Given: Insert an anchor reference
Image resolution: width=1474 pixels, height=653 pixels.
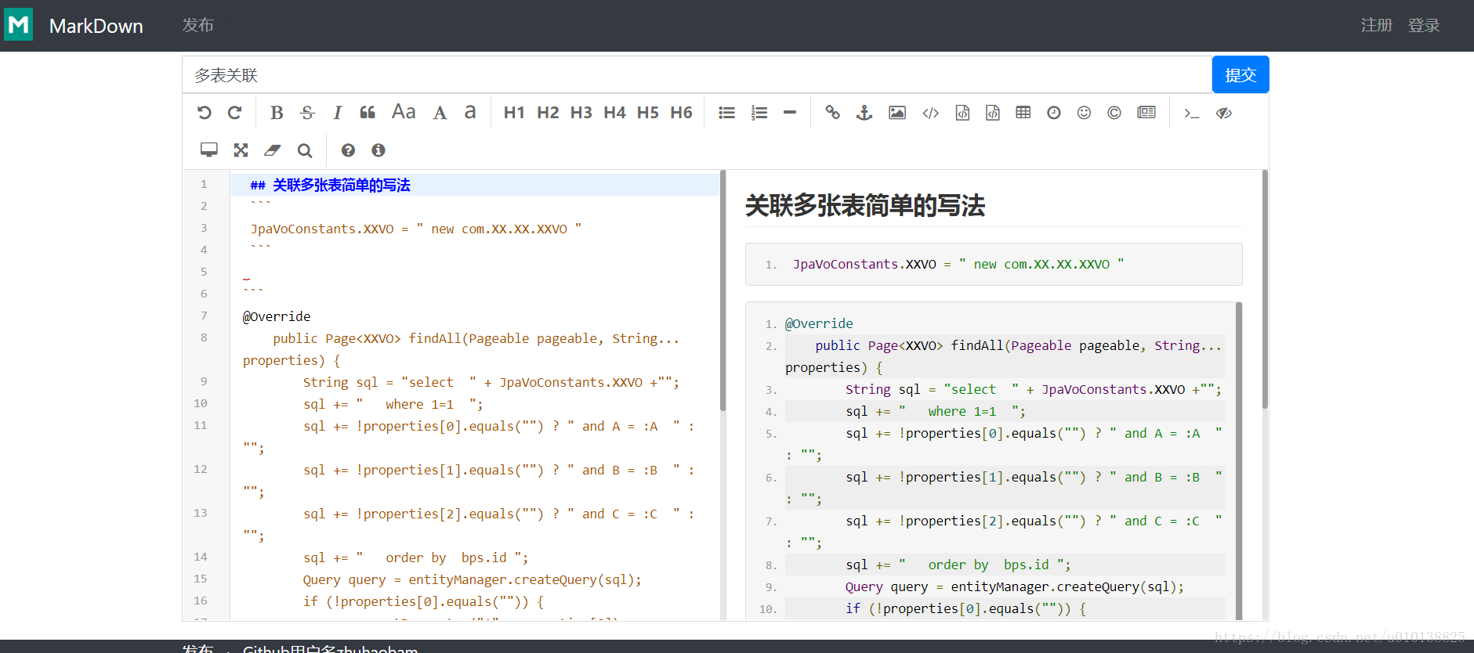Looking at the screenshot, I should [864, 113].
